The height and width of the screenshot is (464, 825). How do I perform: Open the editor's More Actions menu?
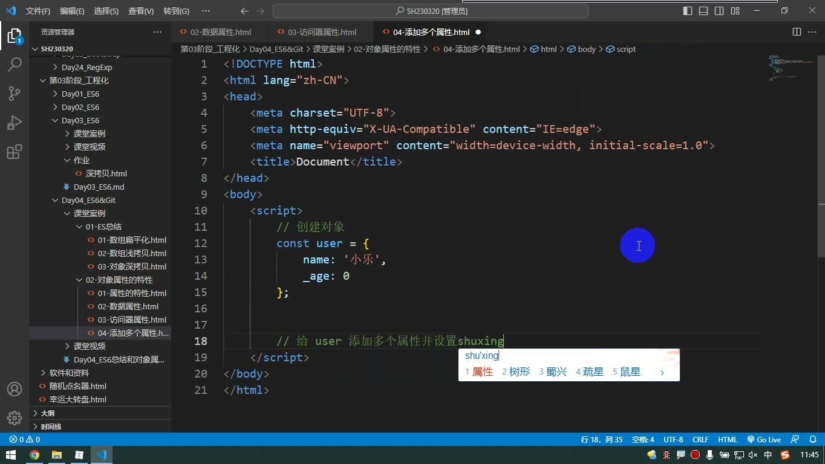pyautogui.click(x=812, y=32)
